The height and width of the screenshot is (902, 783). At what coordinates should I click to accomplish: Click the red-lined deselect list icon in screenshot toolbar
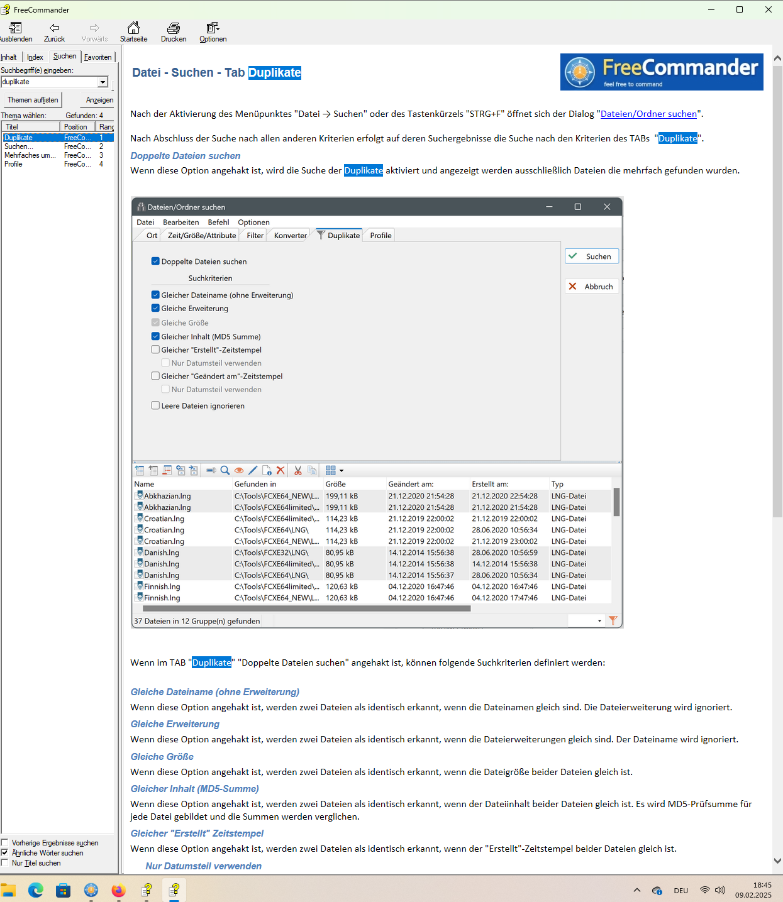point(167,470)
